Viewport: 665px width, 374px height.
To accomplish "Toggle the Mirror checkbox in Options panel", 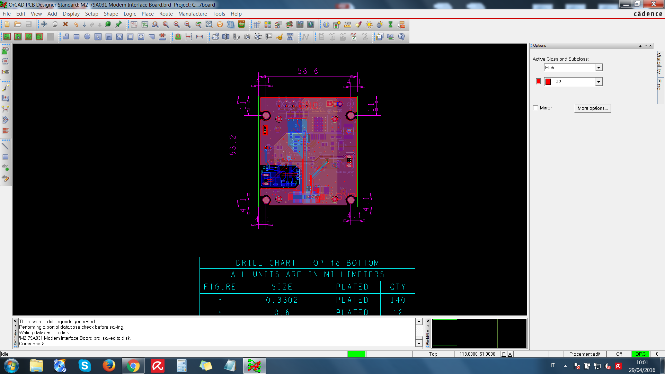I will pyautogui.click(x=536, y=108).
